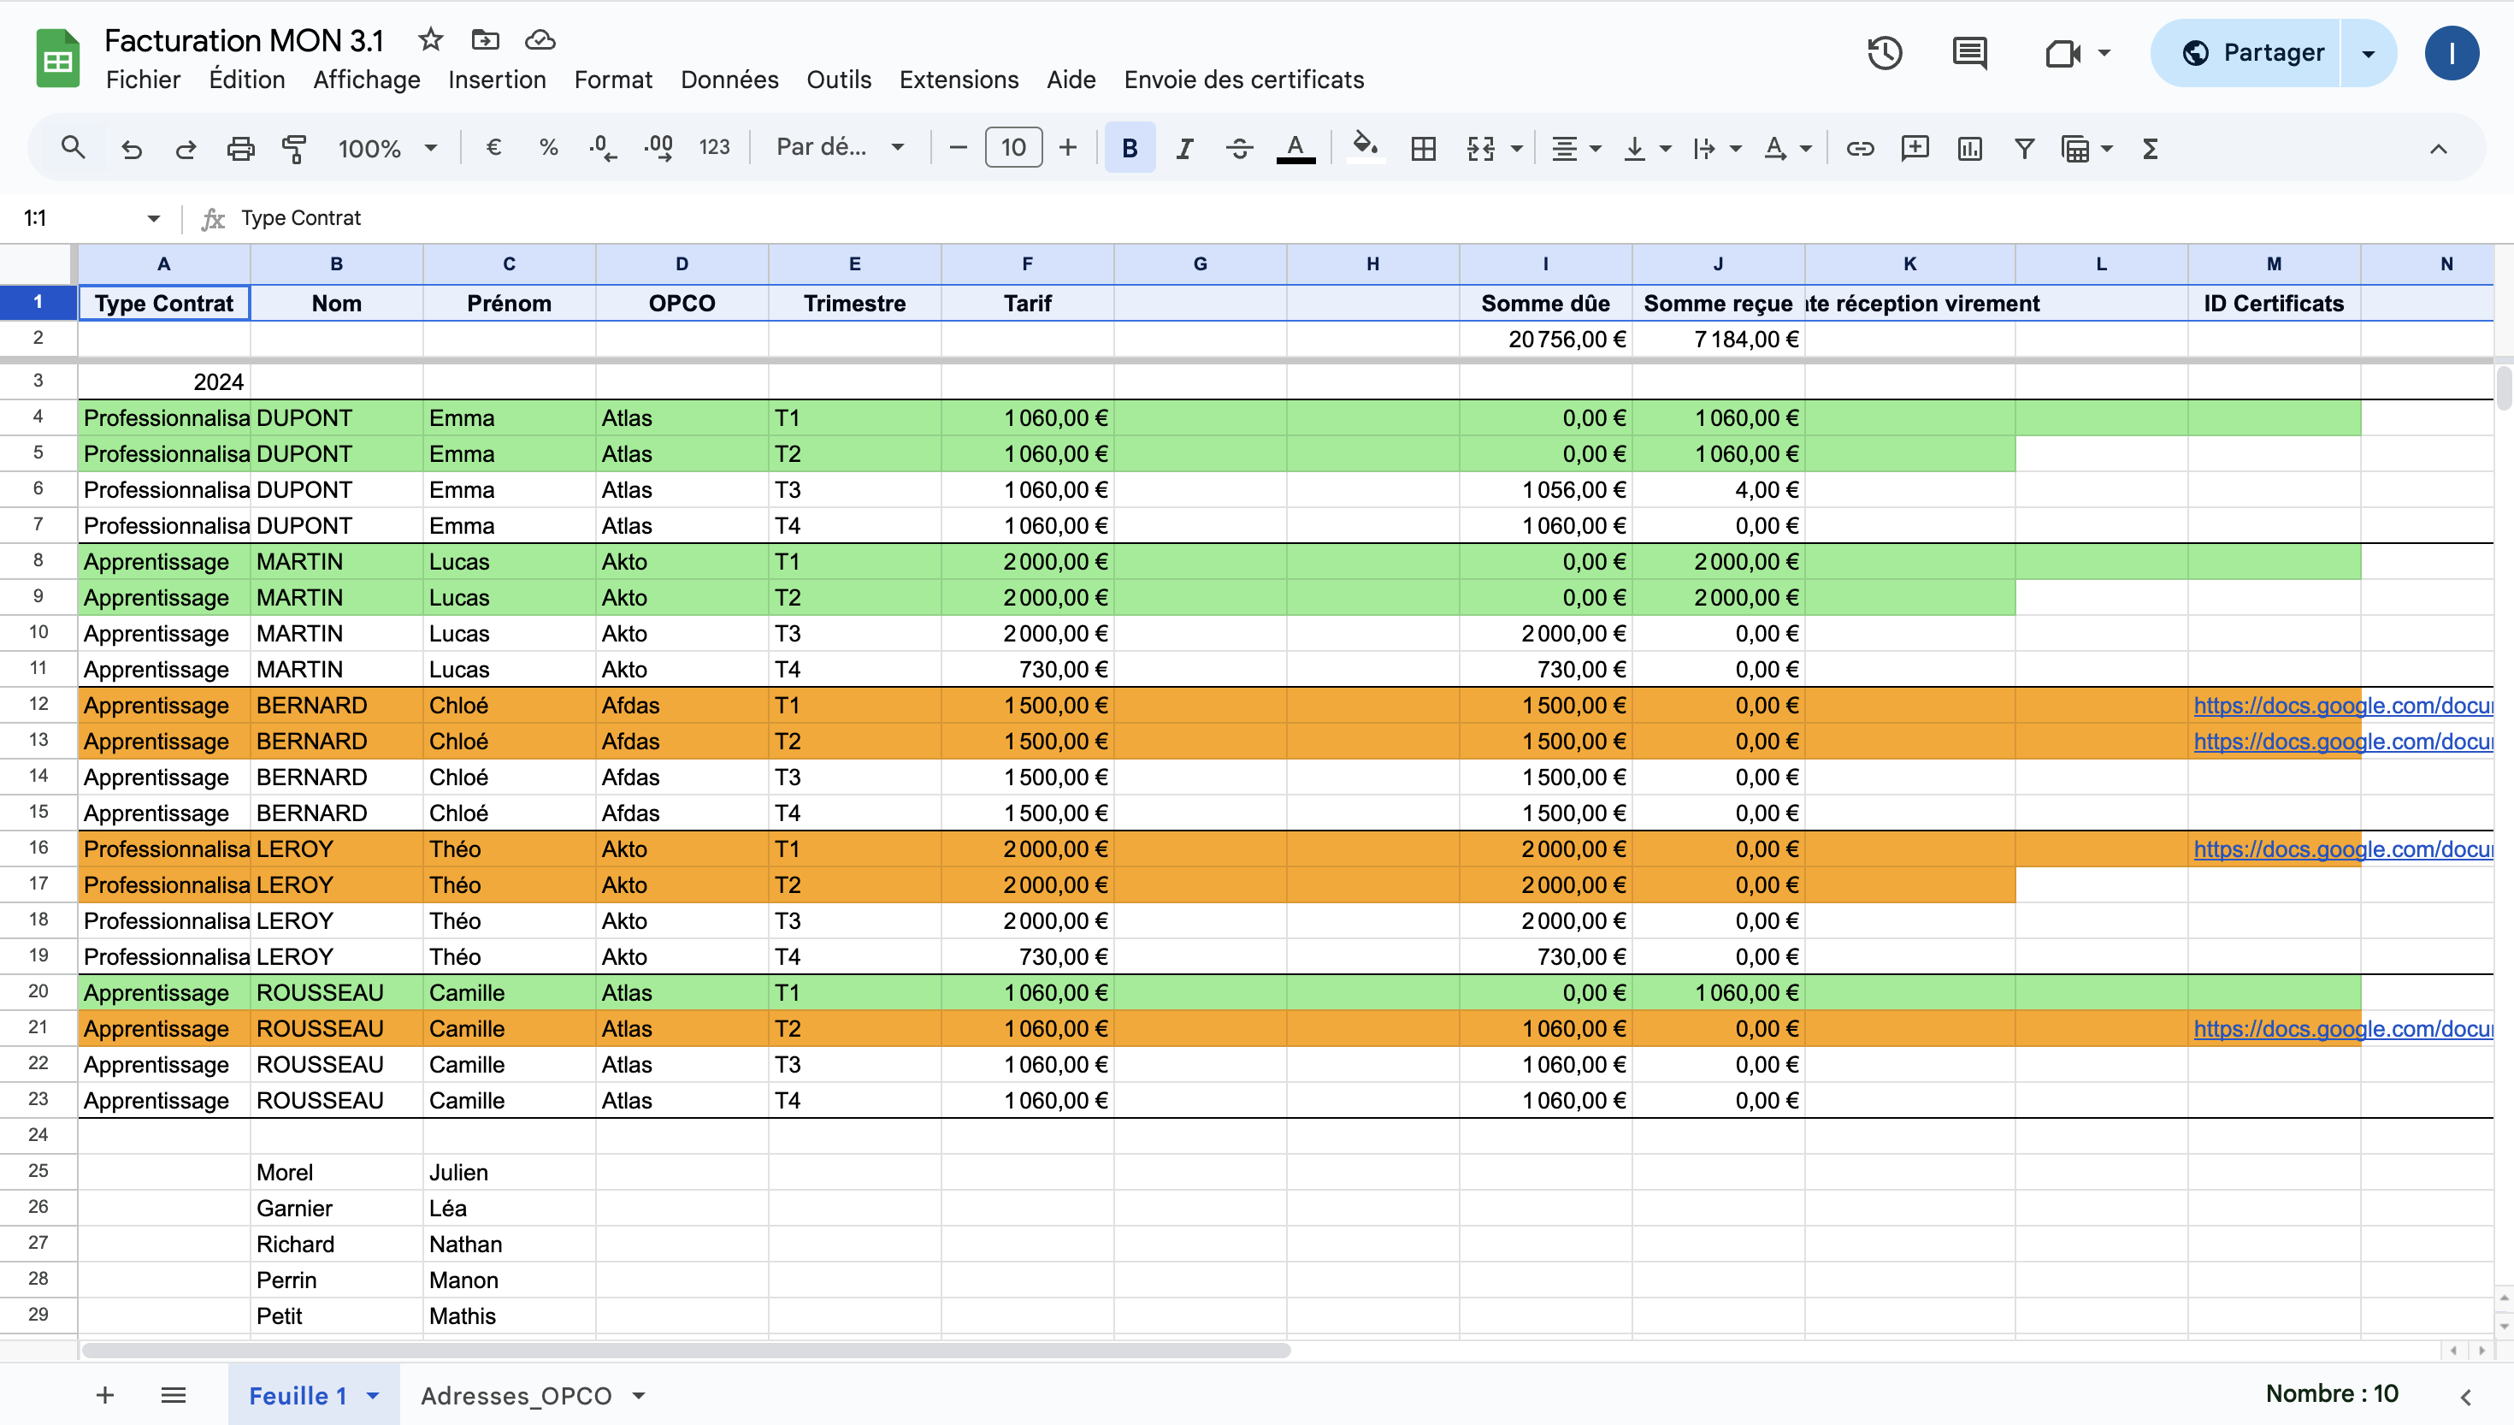Click the font size input field
This screenshot has width=2514, height=1425.
[1012, 149]
